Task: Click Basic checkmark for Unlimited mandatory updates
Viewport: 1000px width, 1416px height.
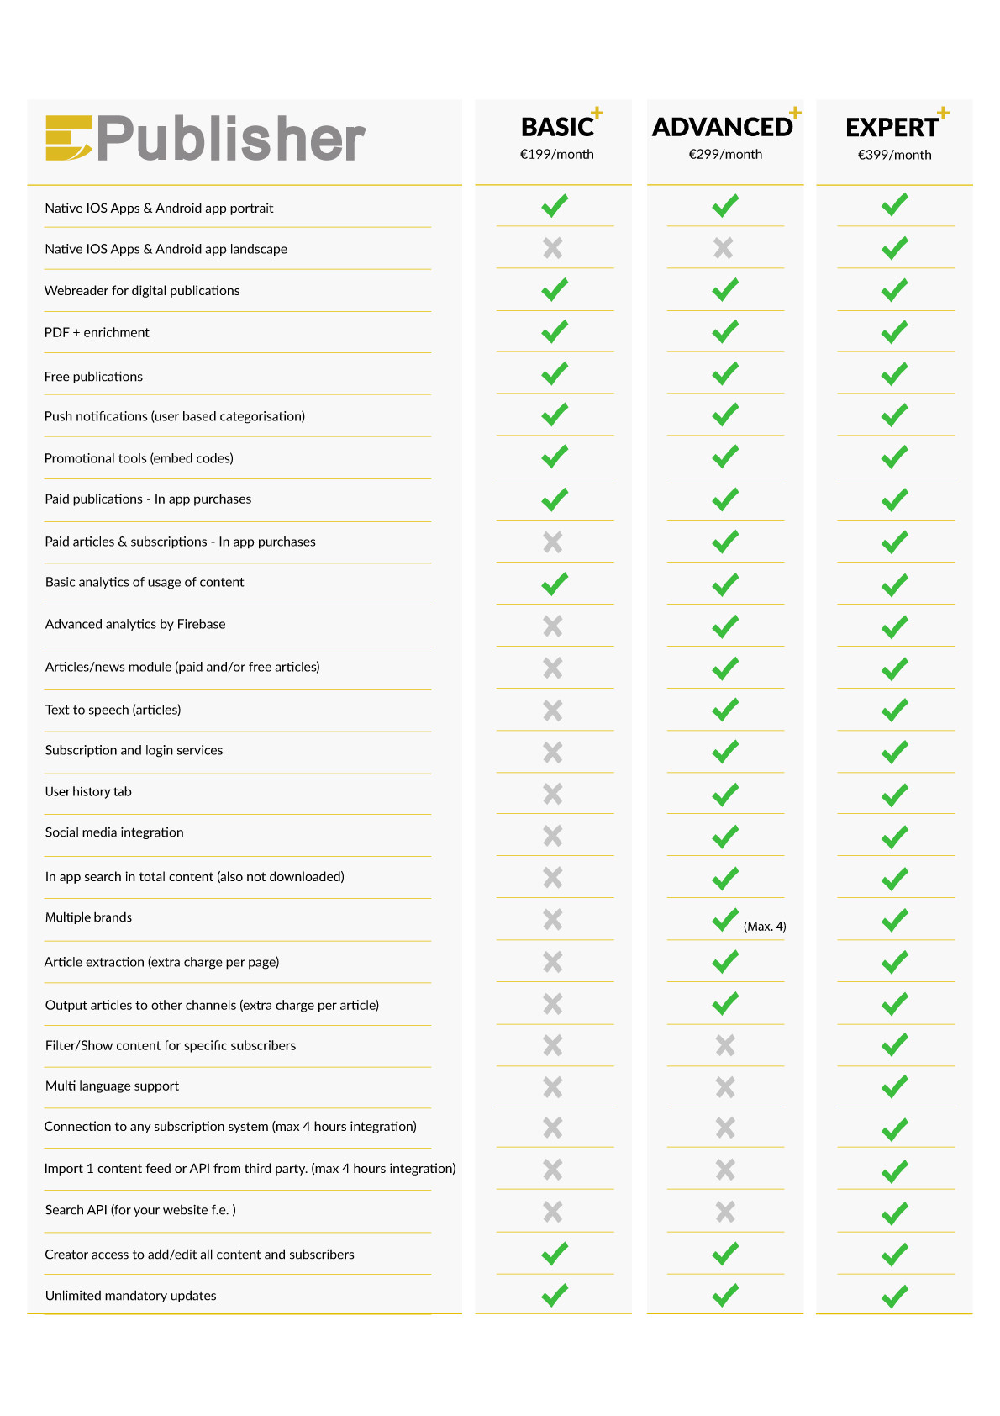Action: (555, 1295)
